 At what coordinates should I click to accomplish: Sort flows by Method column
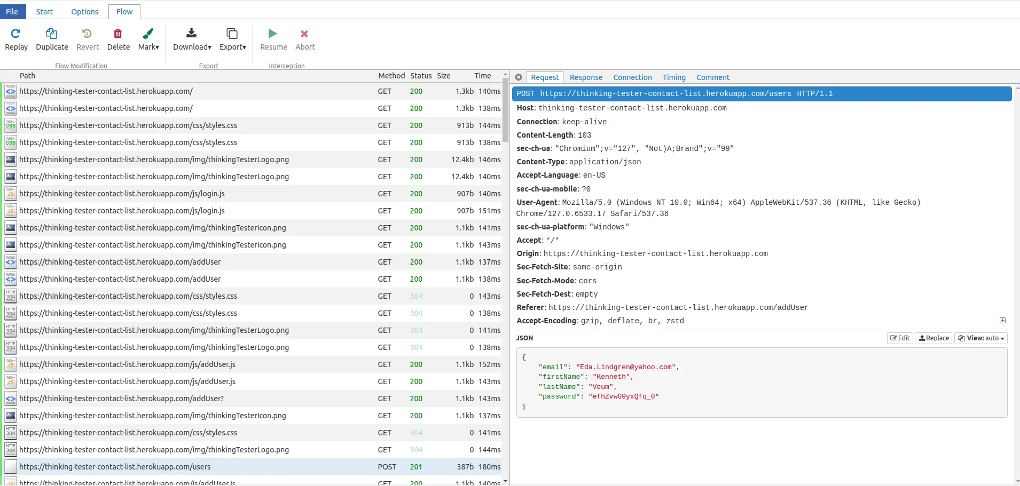pos(391,76)
